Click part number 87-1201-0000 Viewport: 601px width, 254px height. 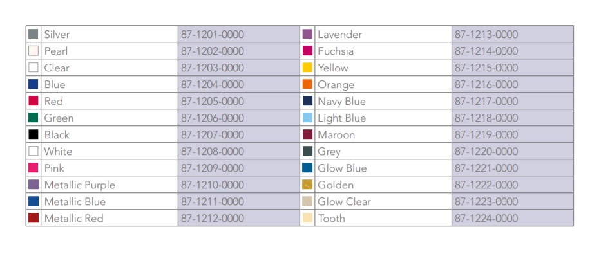click(213, 35)
